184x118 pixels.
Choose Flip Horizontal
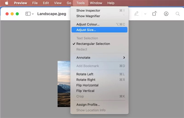click(x=99, y=85)
